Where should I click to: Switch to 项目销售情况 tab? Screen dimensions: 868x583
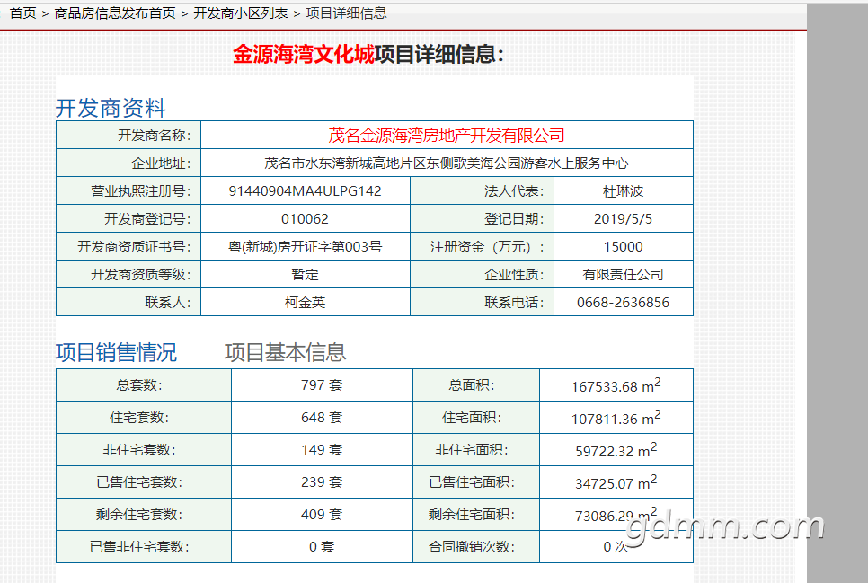tap(116, 352)
